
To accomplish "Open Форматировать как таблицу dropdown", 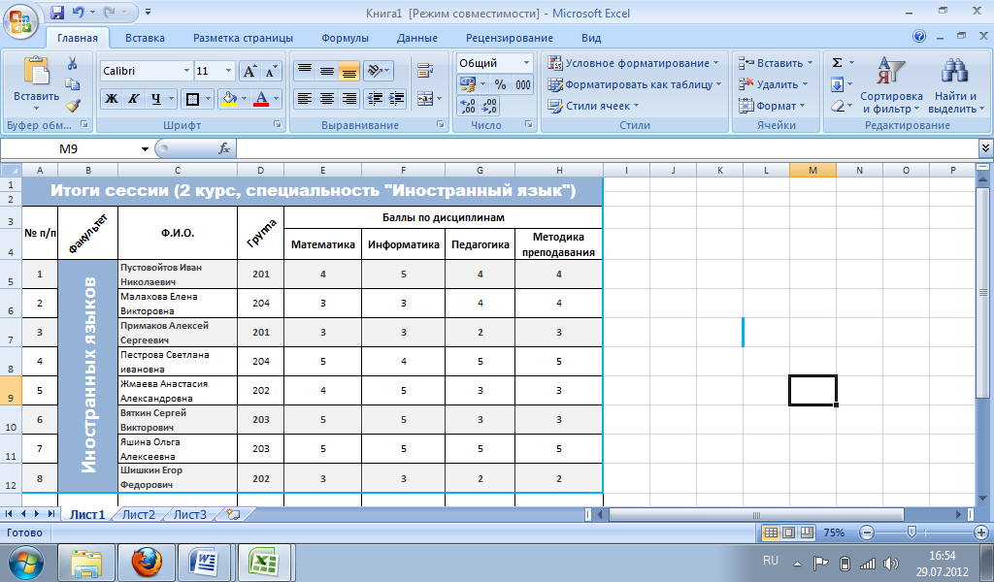I will point(635,84).
